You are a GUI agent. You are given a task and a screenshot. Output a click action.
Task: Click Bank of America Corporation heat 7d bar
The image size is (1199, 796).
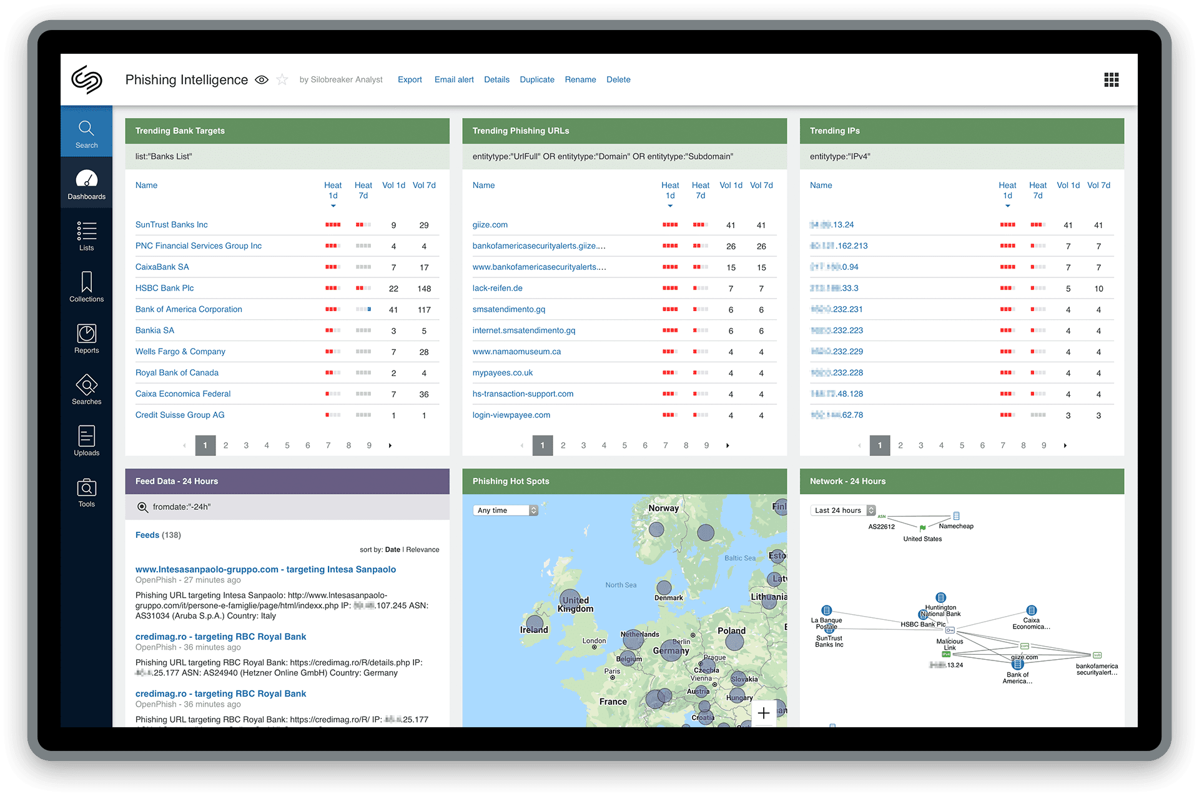coord(363,309)
